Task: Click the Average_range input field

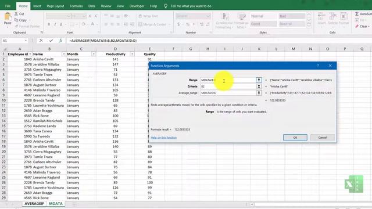Action: 228,93
